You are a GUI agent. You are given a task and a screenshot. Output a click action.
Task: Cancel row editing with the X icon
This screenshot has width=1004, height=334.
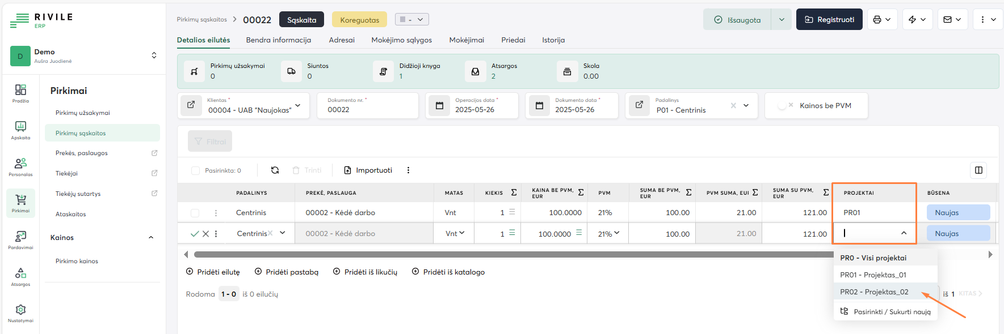pyautogui.click(x=205, y=234)
